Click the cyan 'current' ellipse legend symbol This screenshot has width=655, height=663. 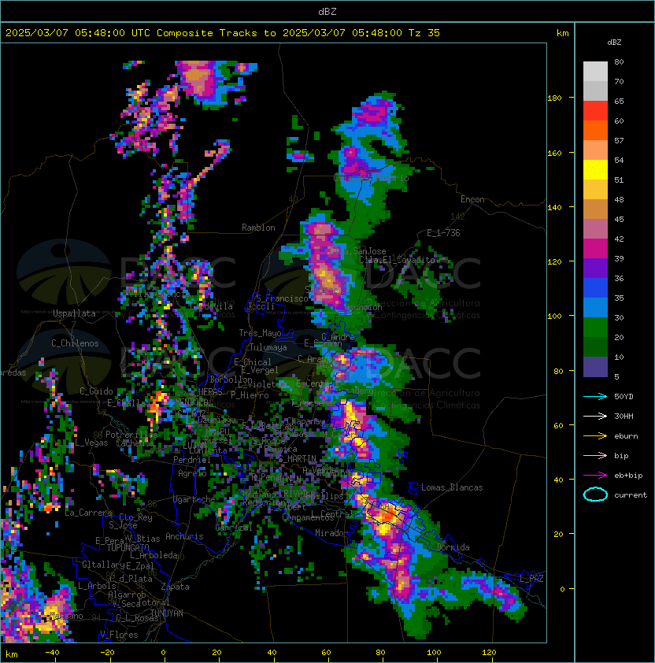(x=595, y=494)
